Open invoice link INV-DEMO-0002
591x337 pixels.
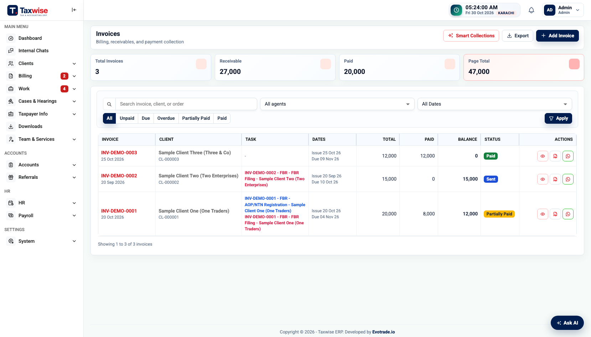tap(119, 176)
